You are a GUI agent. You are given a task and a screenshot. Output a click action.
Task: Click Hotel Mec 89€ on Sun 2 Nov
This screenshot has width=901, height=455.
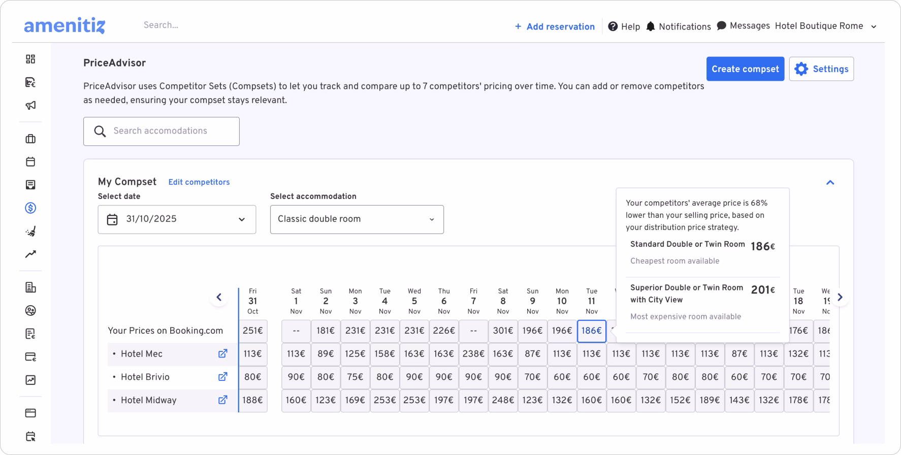[x=326, y=354]
